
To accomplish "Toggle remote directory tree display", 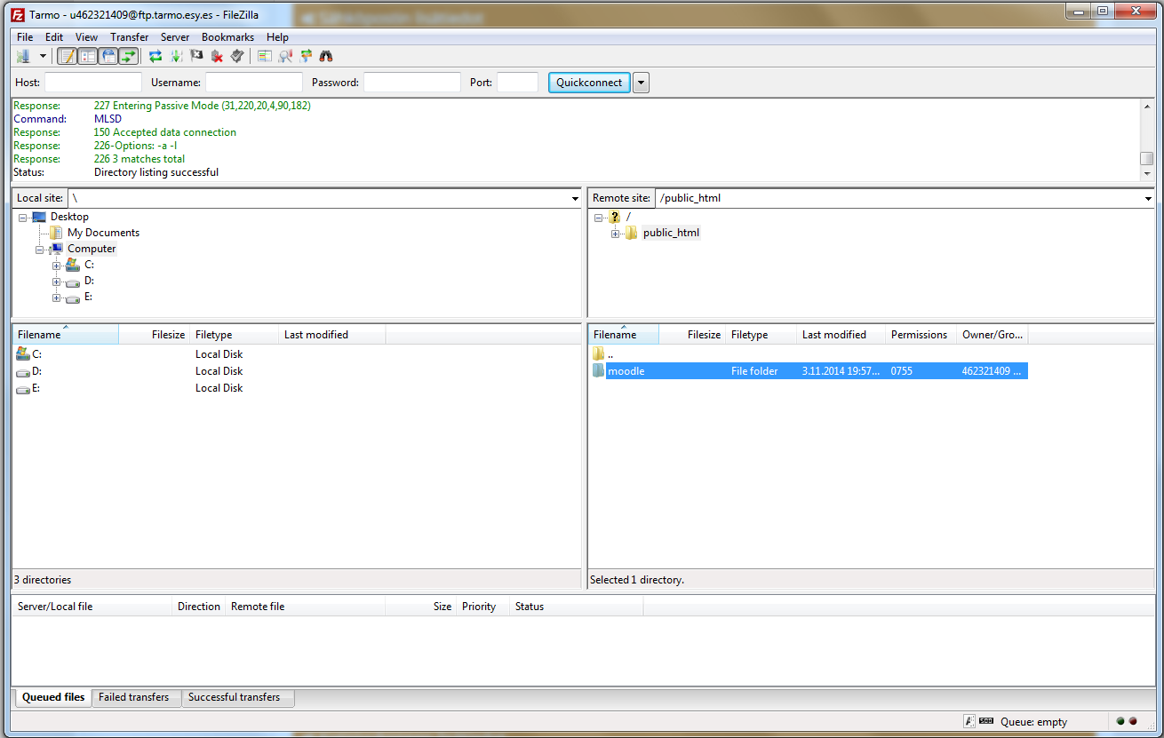I will tap(108, 56).
